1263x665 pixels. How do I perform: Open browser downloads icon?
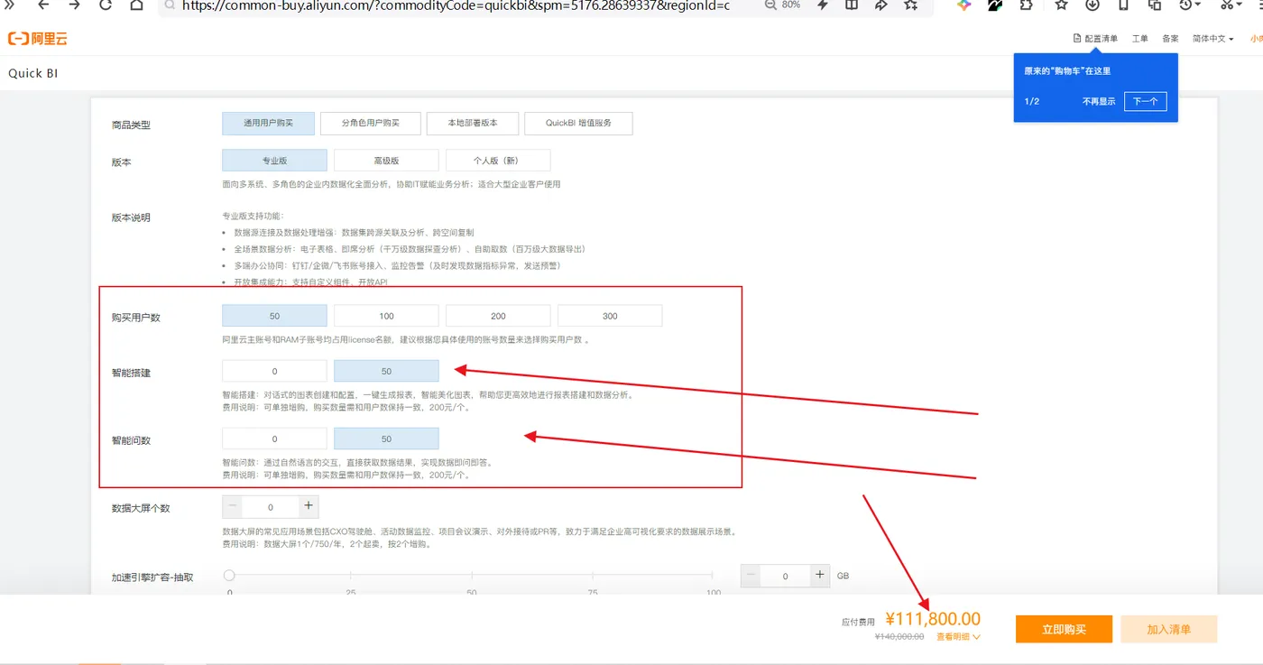pyautogui.click(x=1092, y=5)
